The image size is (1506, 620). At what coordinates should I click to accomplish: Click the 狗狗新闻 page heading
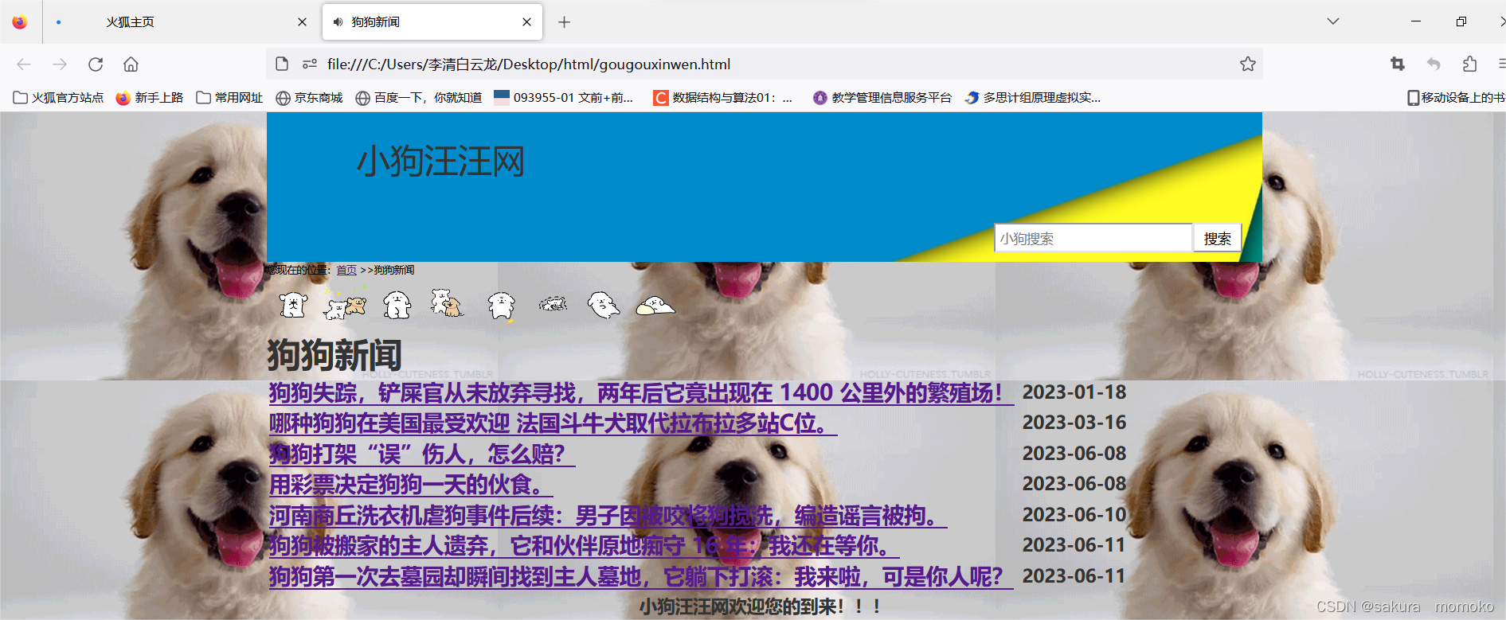pos(334,355)
